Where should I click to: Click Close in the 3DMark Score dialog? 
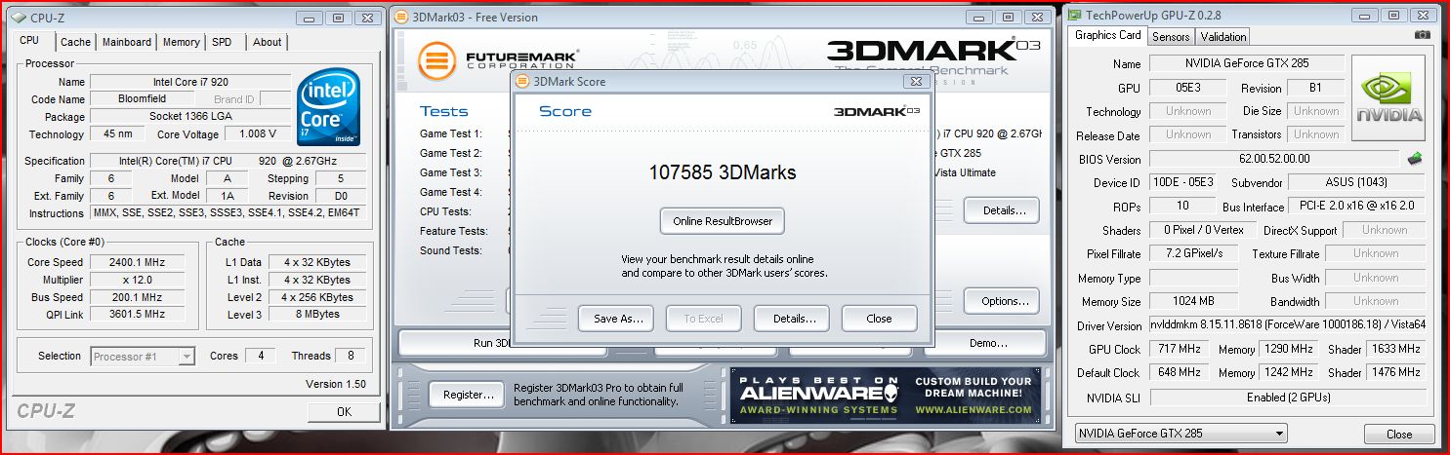tap(879, 319)
